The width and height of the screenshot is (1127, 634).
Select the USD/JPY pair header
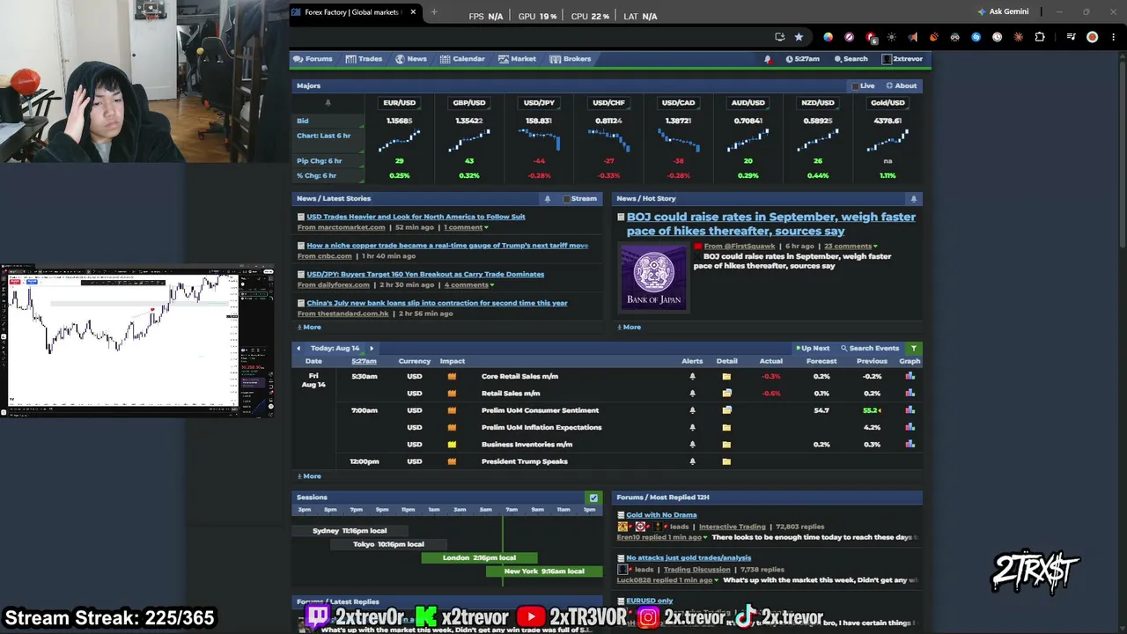coord(539,103)
